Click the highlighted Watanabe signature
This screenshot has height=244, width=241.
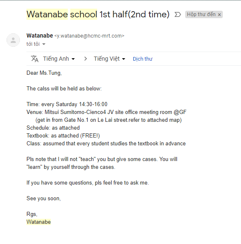click(x=38, y=222)
